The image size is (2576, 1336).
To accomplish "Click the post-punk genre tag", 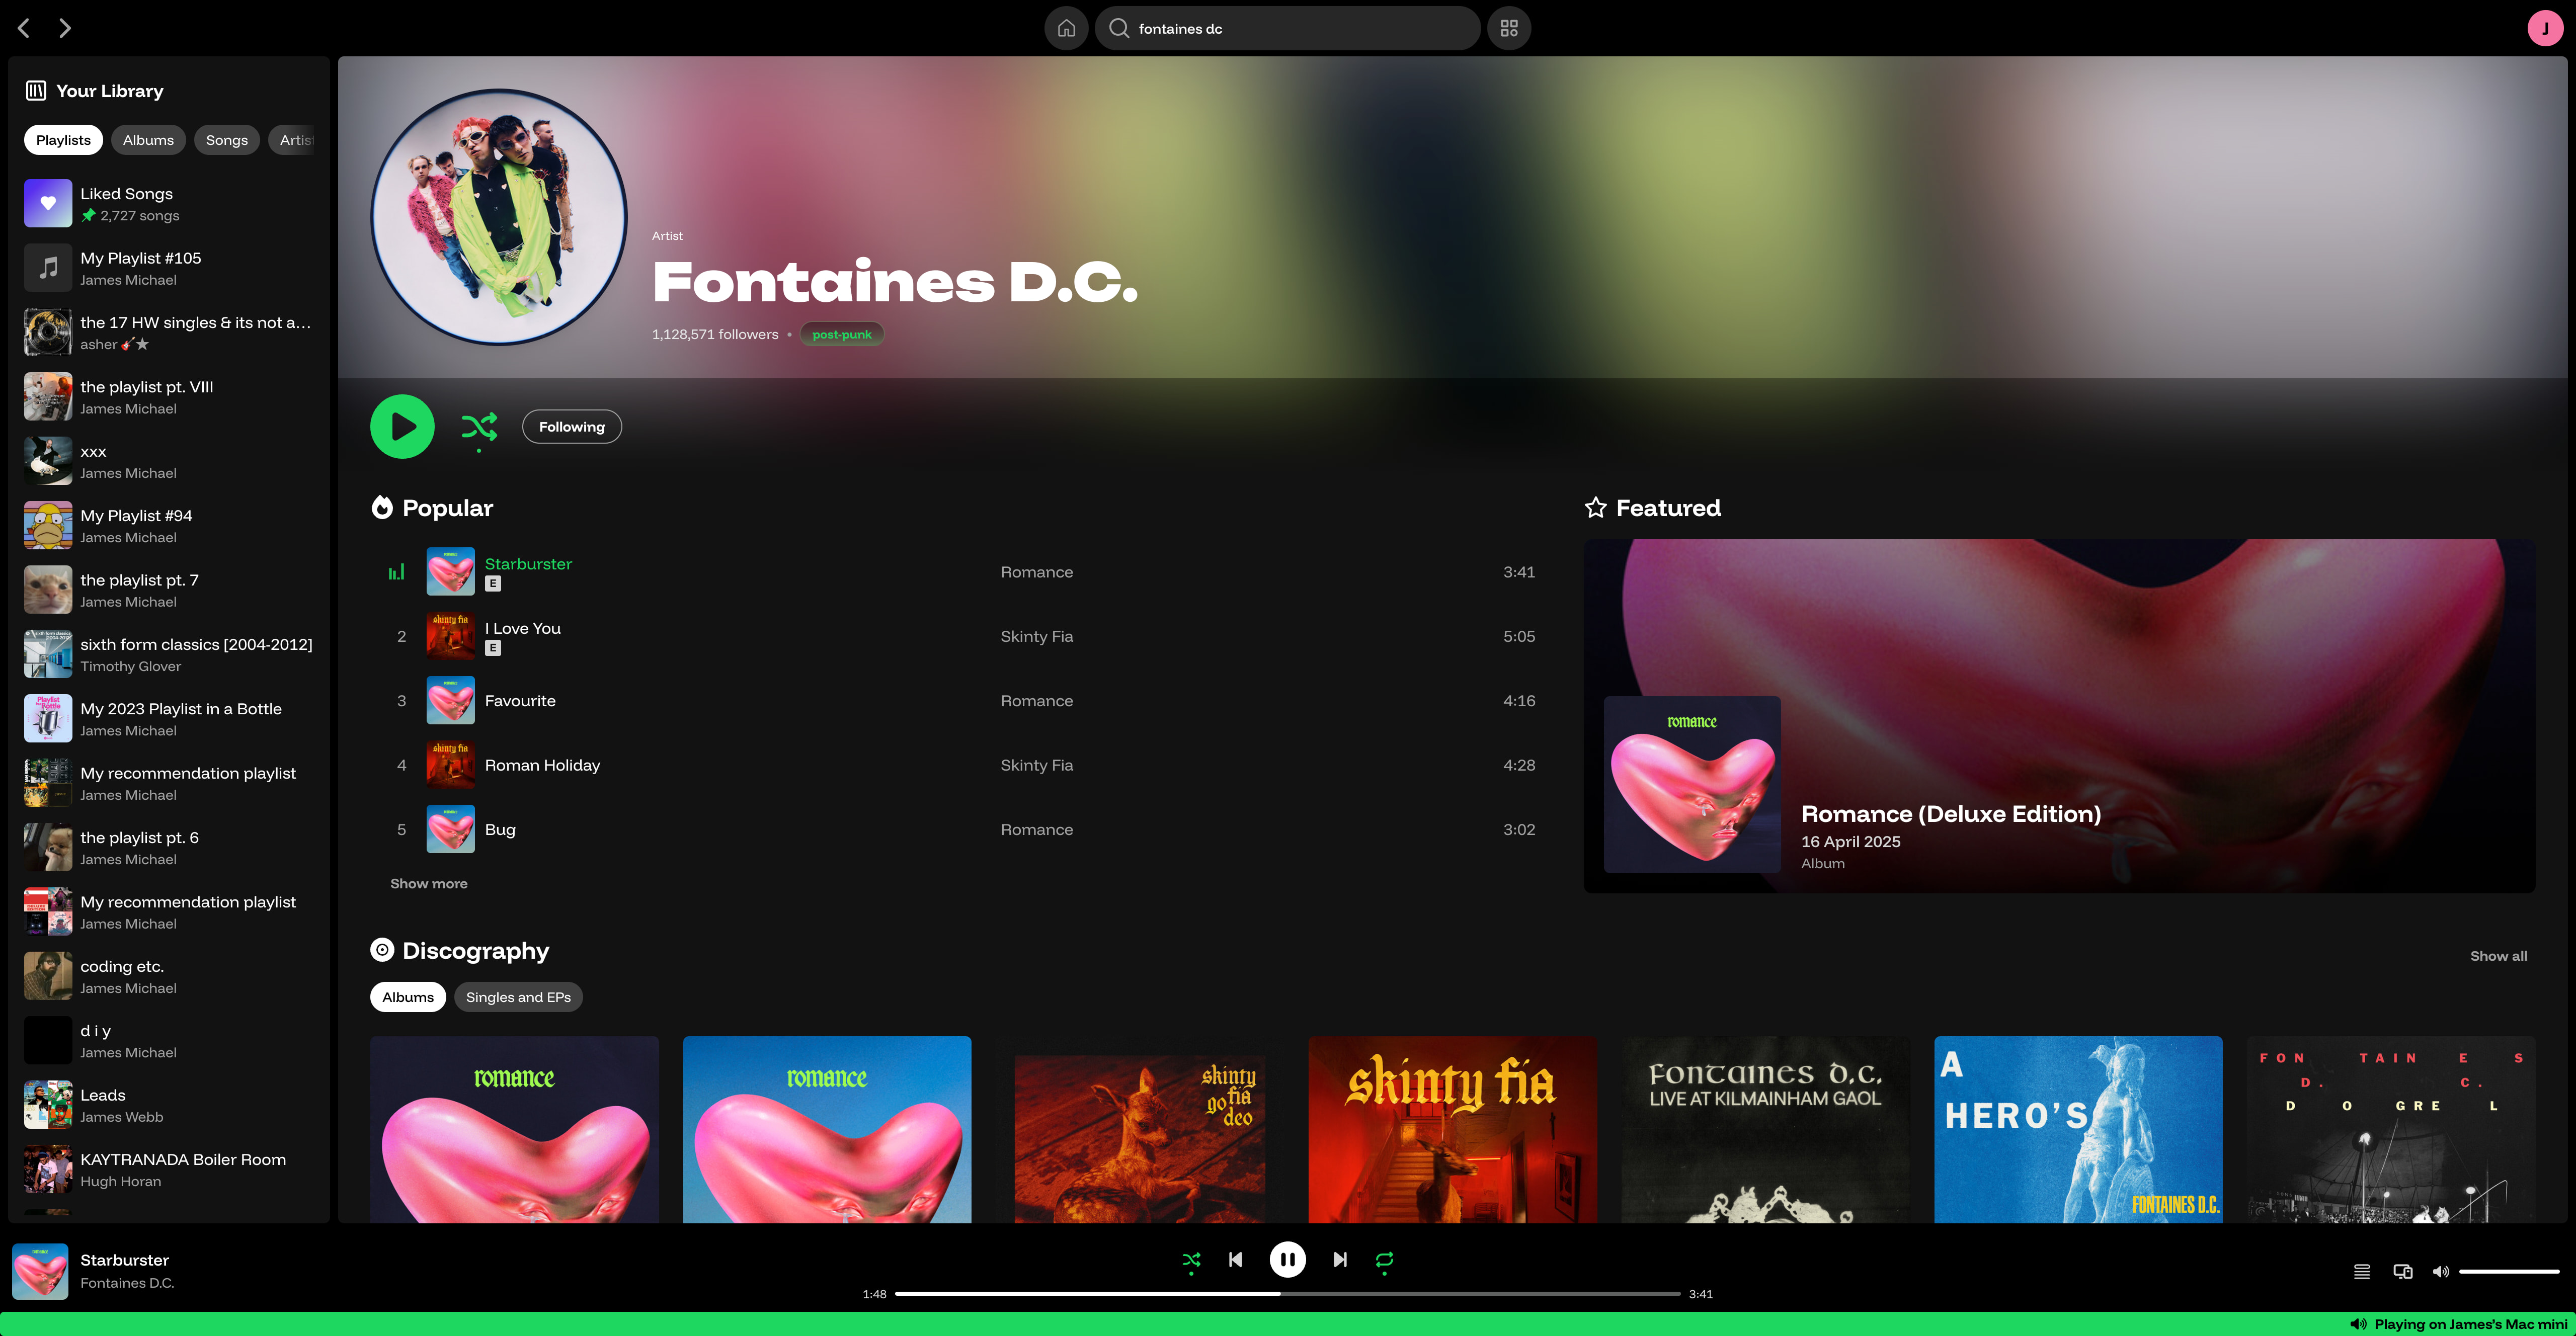I will pyautogui.click(x=841, y=335).
